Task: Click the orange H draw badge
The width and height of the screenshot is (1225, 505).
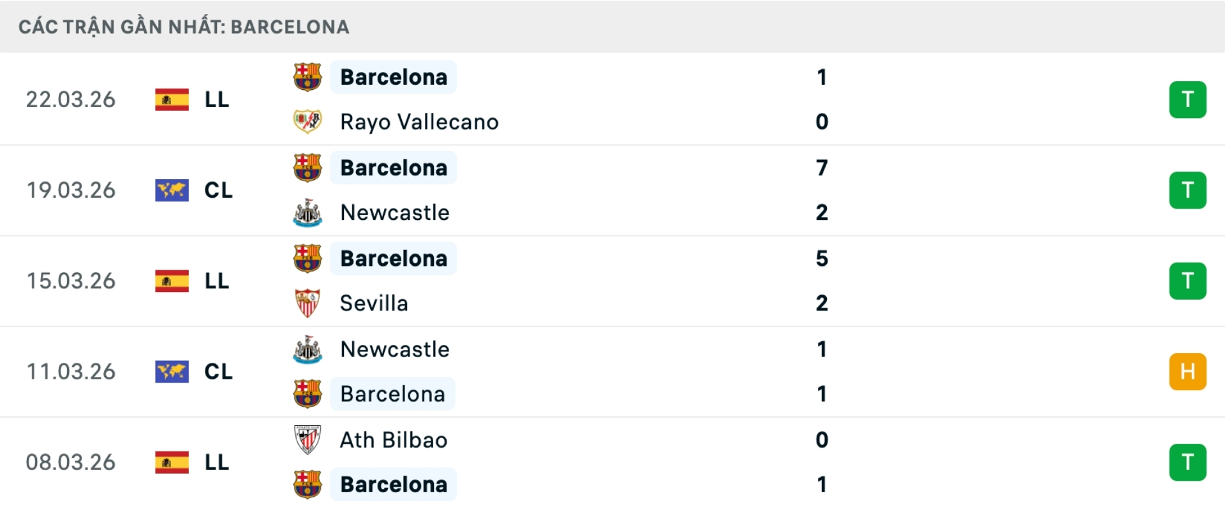Action: [1187, 372]
